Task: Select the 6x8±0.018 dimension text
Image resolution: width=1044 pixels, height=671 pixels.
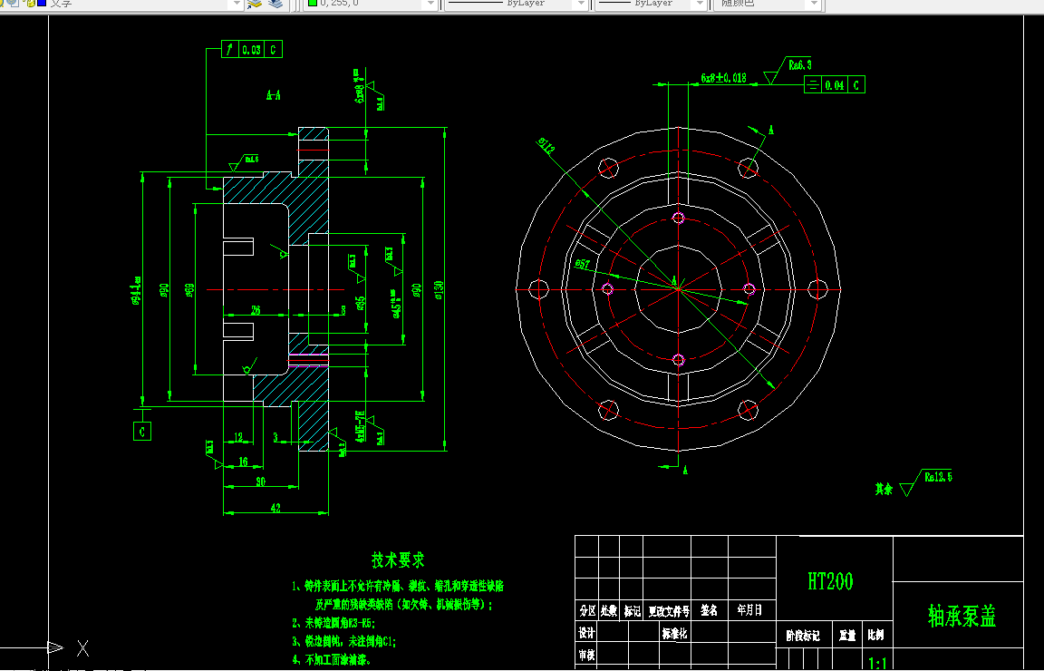Action: pos(723,78)
